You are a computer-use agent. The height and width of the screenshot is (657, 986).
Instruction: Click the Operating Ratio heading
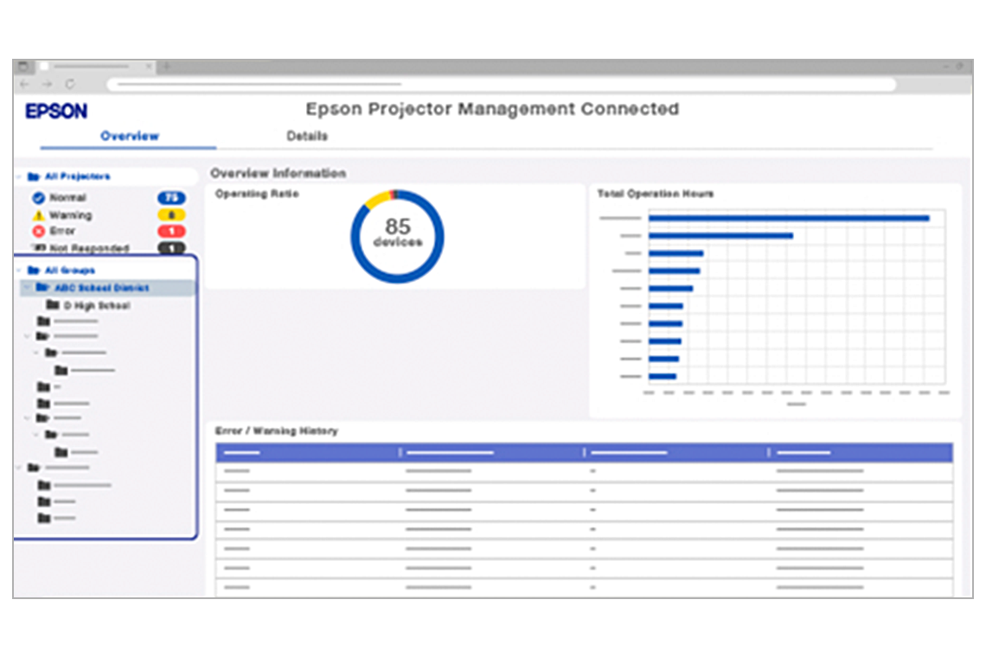tap(257, 194)
